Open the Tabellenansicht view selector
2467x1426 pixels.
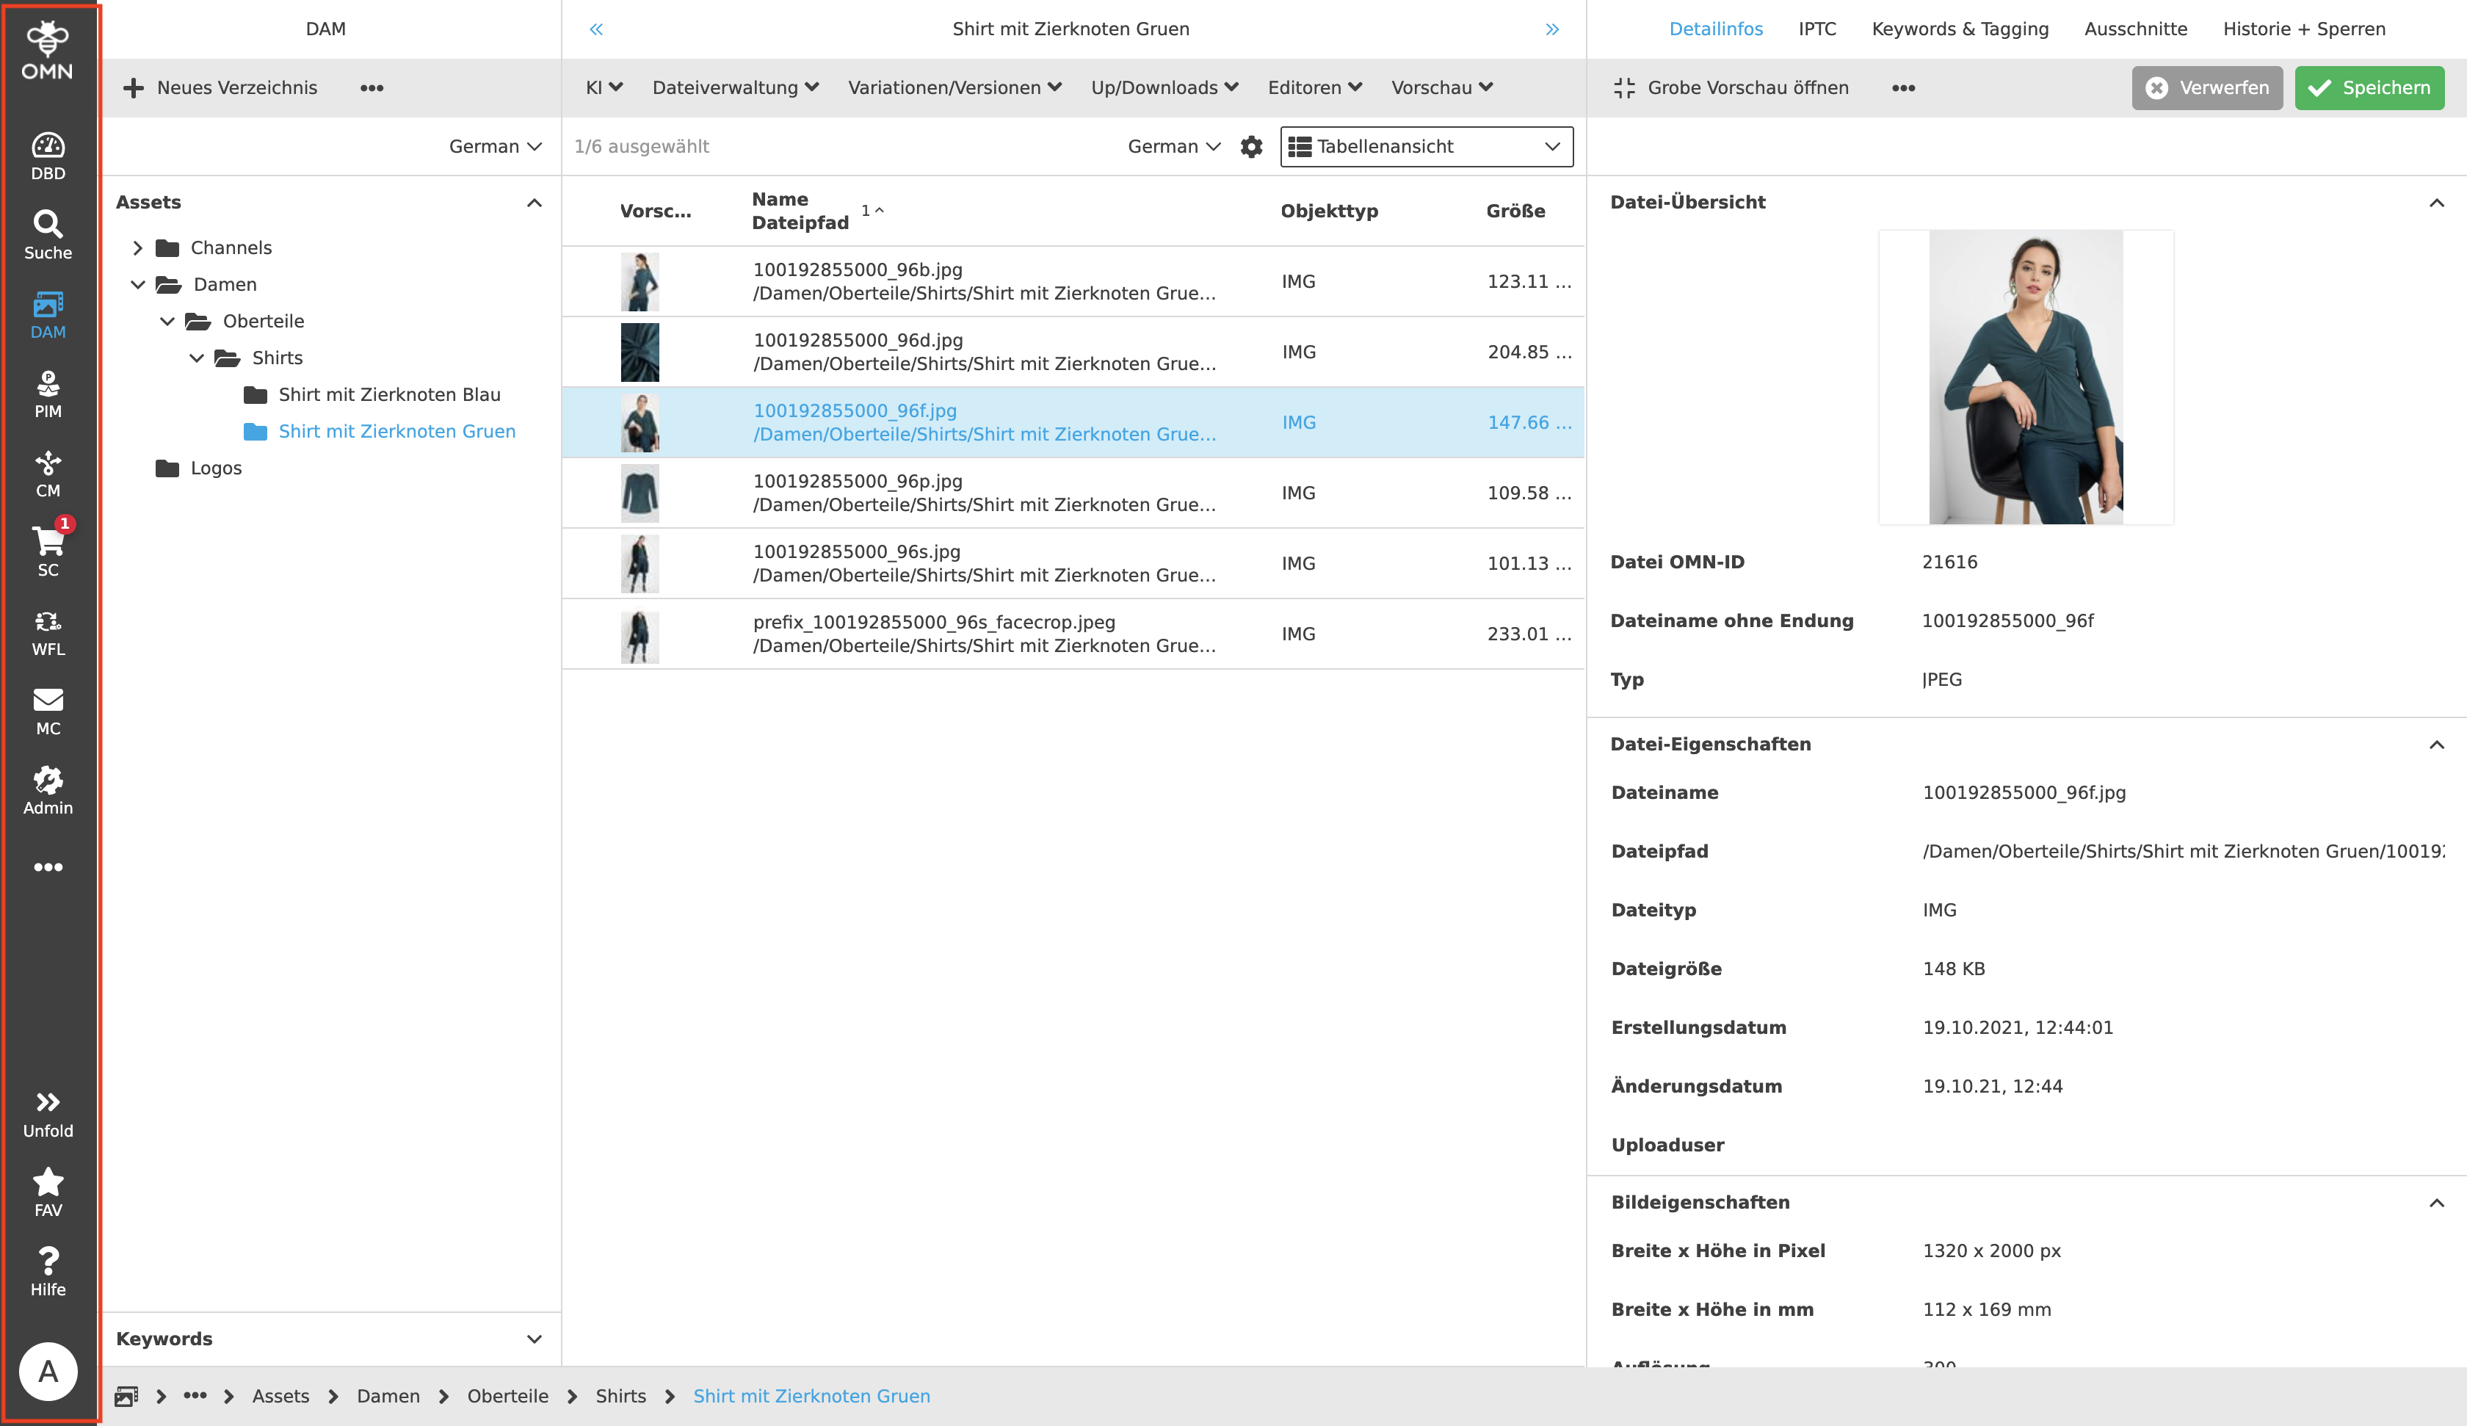(1425, 146)
